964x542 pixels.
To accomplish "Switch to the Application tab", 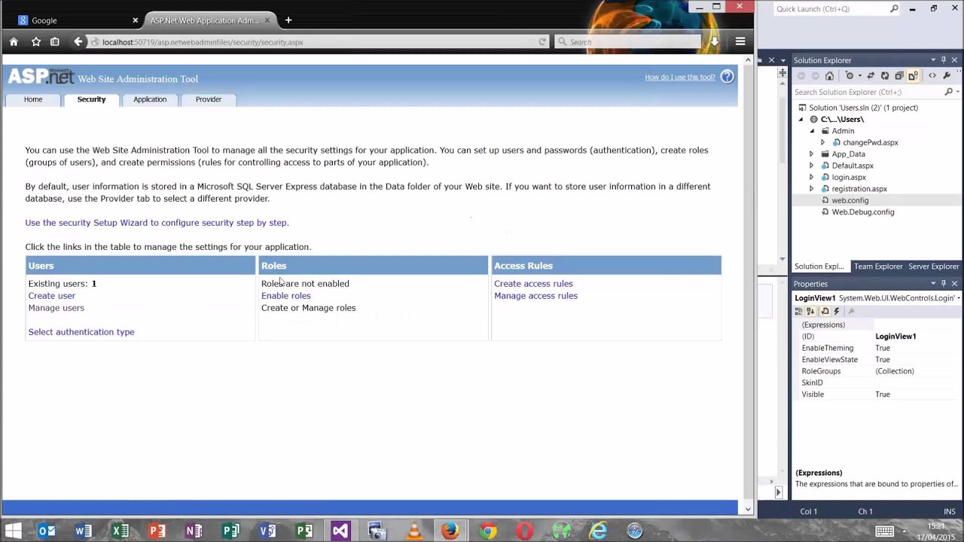I will 150,99.
